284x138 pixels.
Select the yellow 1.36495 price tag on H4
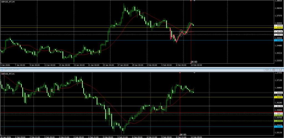click(278, 28)
